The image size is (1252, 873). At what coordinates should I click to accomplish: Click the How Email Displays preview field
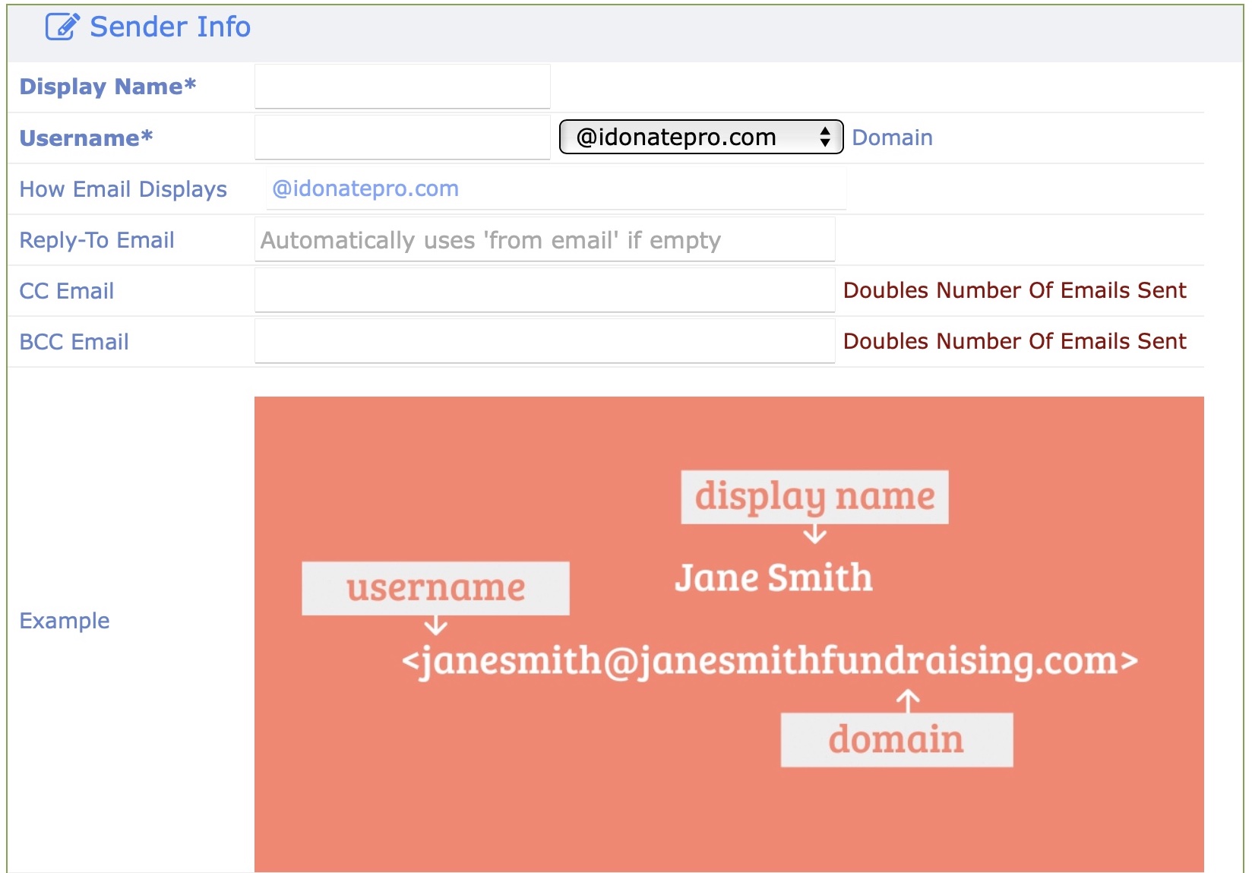click(x=555, y=188)
